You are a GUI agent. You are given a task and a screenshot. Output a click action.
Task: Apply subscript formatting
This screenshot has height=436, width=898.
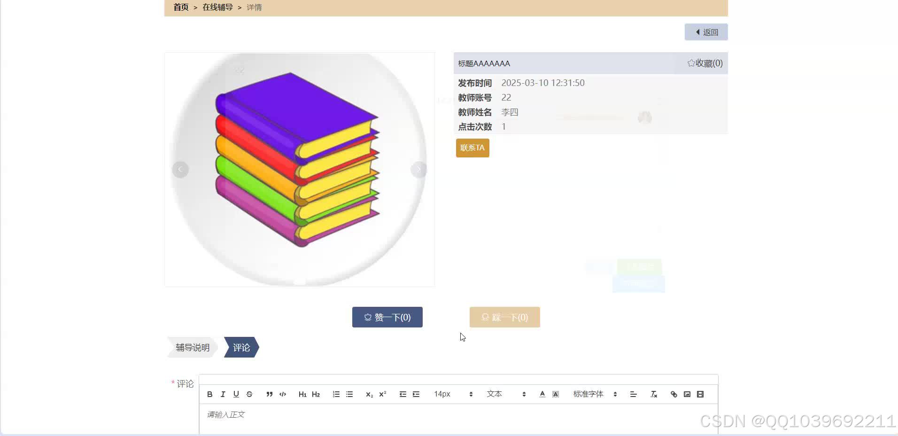click(369, 394)
